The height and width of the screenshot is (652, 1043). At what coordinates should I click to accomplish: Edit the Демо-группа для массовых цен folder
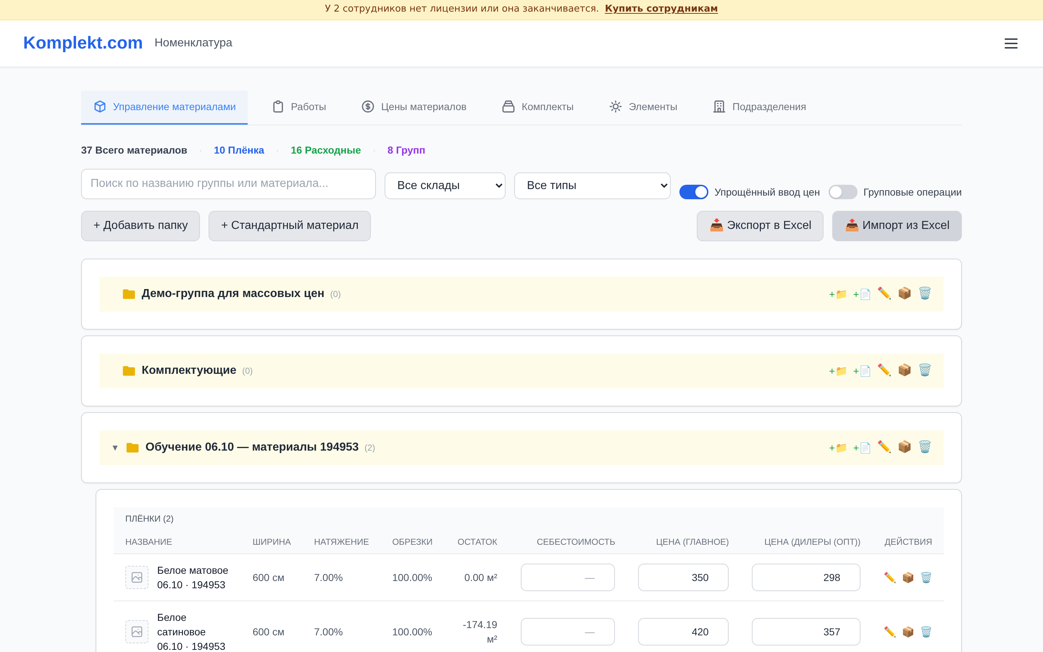[x=884, y=293]
